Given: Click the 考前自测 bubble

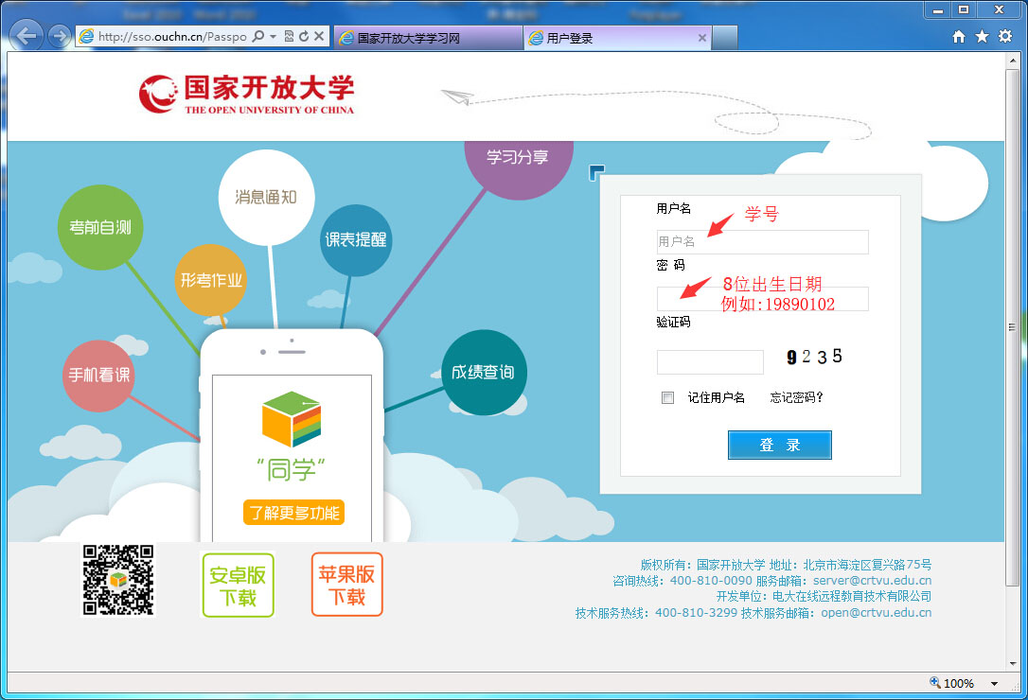Looking at the screenshot, I should (99, 226).
